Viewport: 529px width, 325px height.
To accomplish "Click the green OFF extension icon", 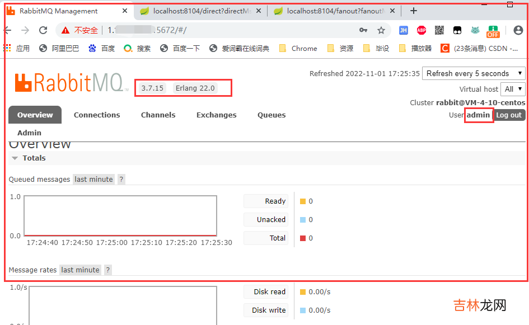I will coord(493,31).
